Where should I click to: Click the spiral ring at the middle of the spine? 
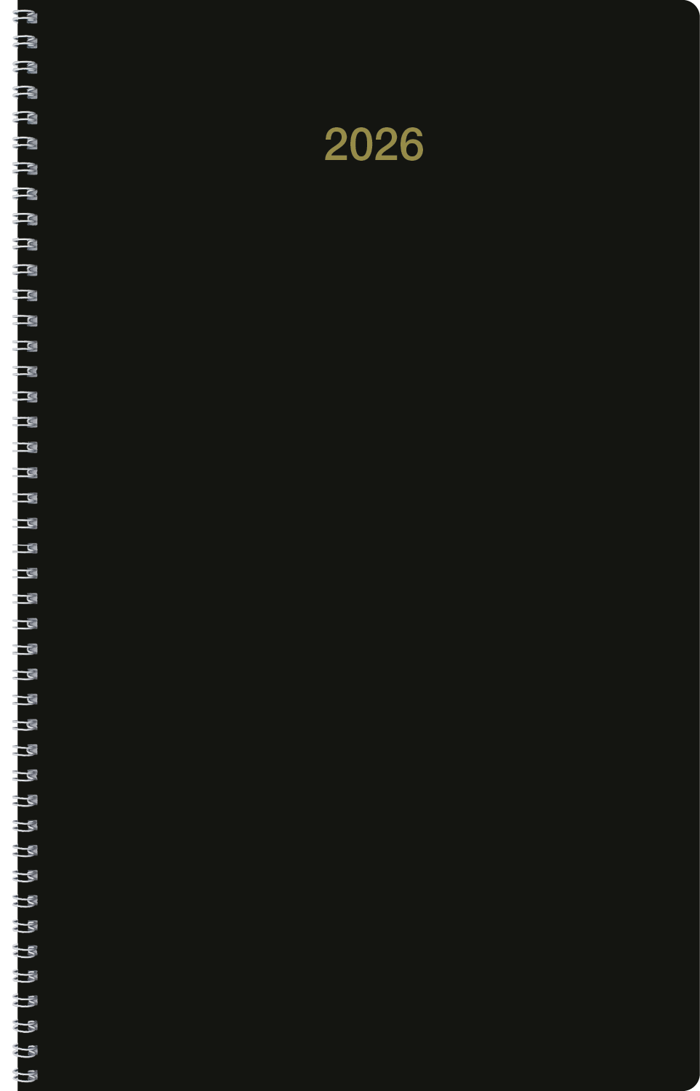[25, 548]
